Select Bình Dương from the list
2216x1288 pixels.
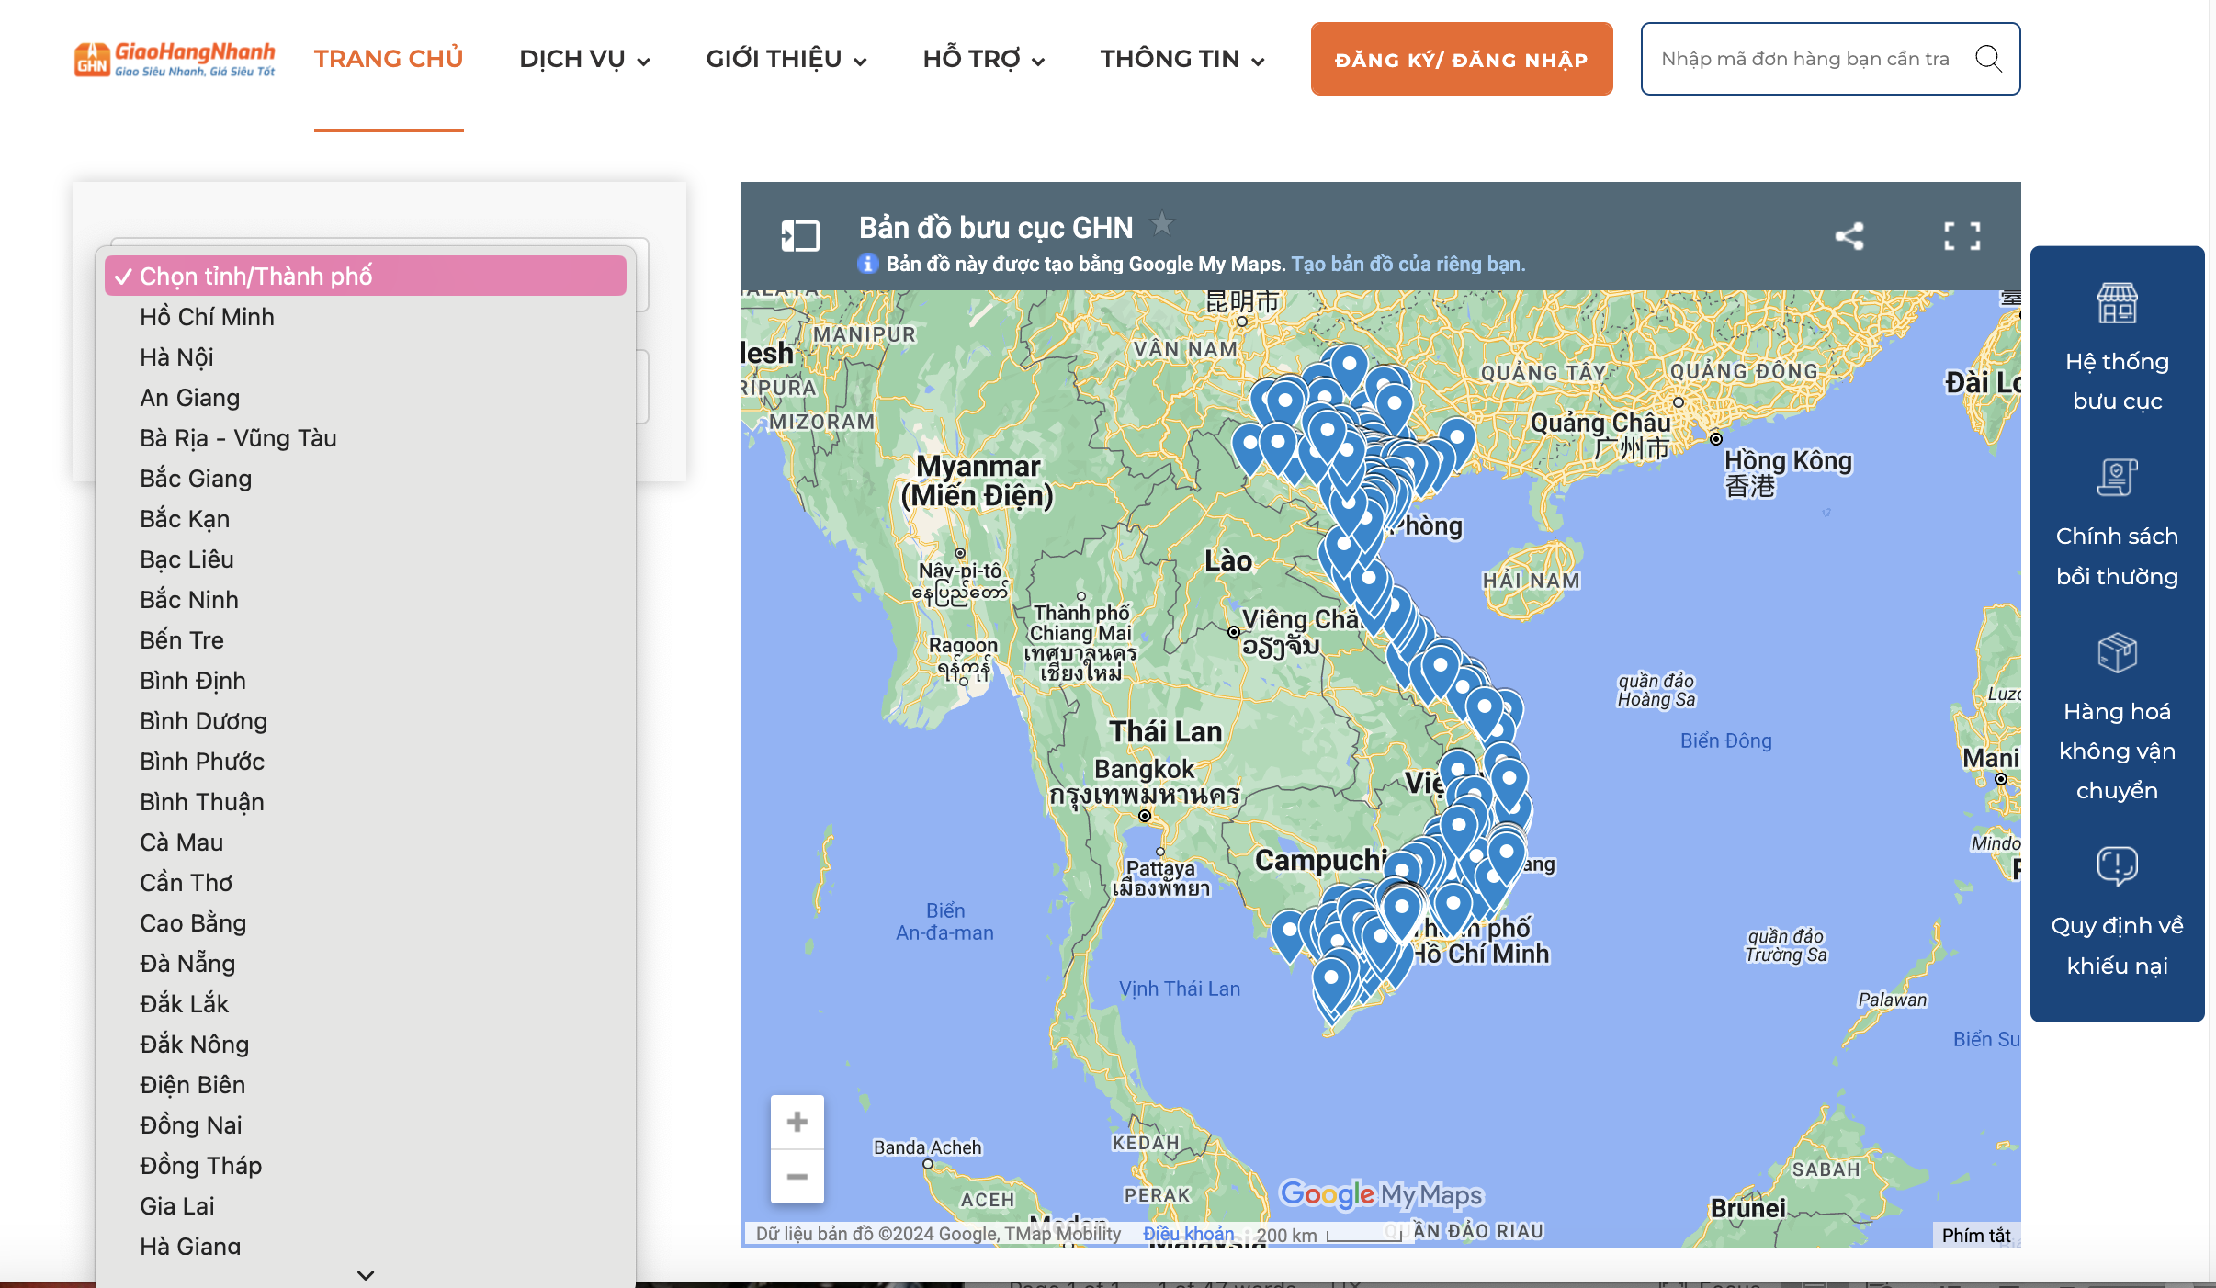tap(366, 721)
